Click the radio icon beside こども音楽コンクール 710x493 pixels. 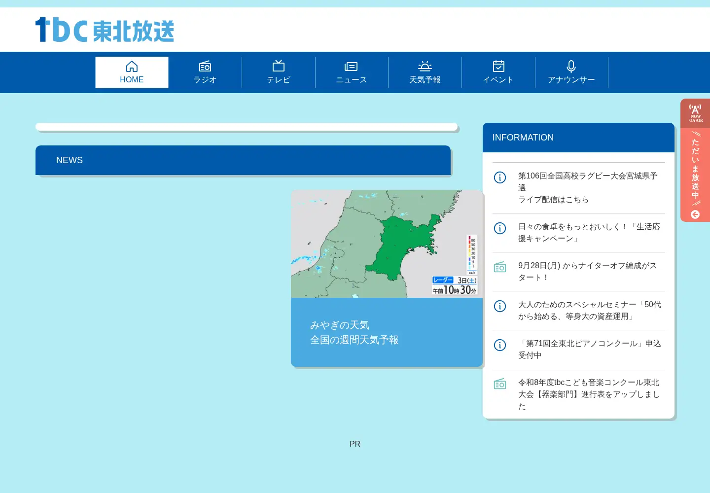click(x=500, y=384)
